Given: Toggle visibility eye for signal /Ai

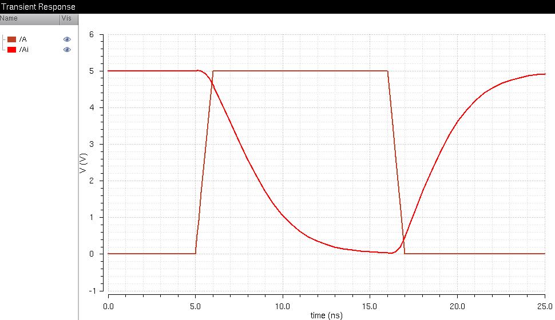Looking at the screenshot, I should point(67,50).
